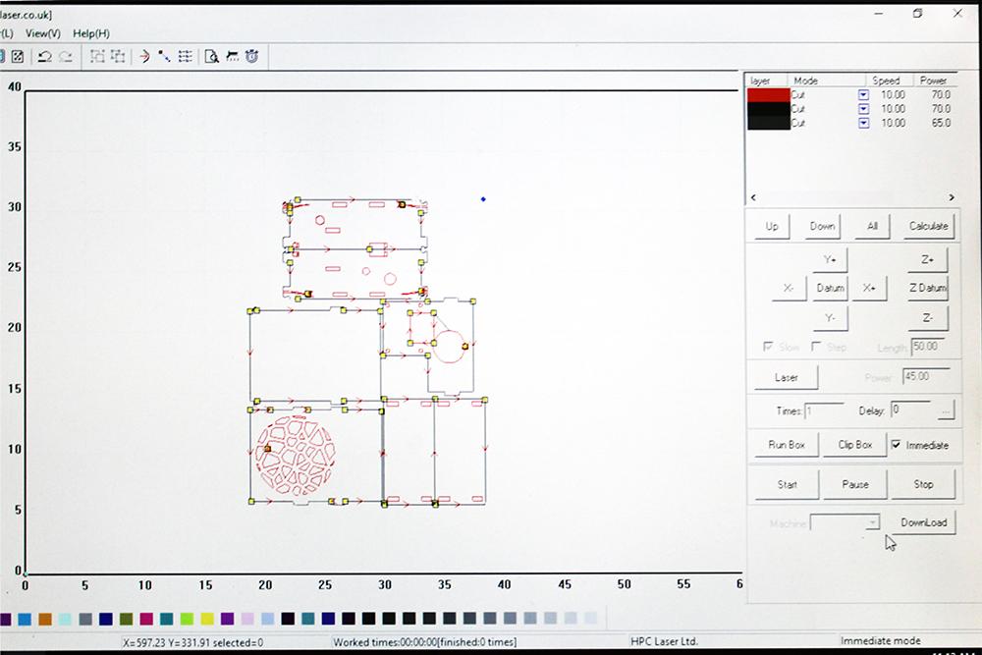This screenshot has height=655, width=982.
Task: Click 'HPC Laser Ltd.' in status bar
Action: pyautogui.click(x=664, y=641)
